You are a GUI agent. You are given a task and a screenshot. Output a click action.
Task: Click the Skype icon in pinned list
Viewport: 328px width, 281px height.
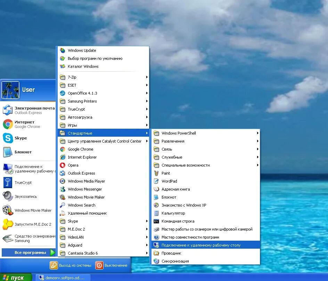(x=8, y=138)
